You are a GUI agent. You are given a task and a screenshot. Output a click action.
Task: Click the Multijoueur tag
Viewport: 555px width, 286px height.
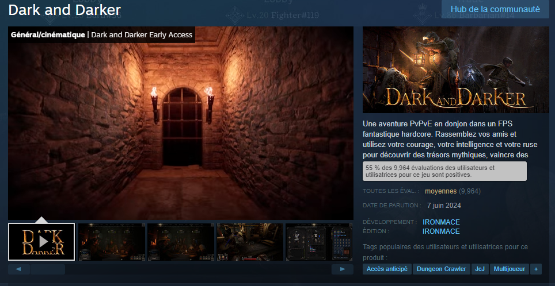[510, 269]
